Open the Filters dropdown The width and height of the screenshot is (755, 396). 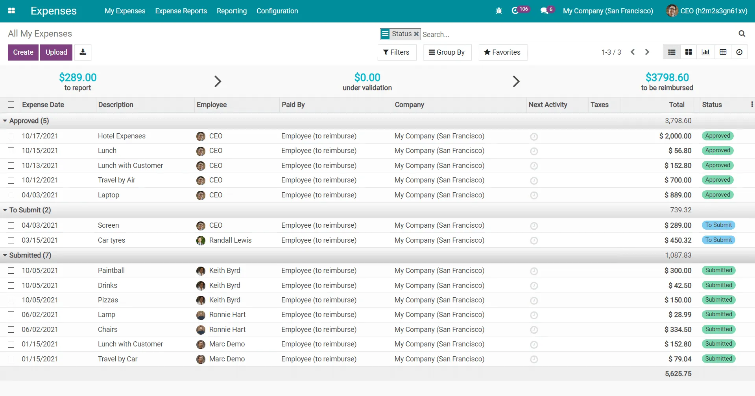point(397,52)
